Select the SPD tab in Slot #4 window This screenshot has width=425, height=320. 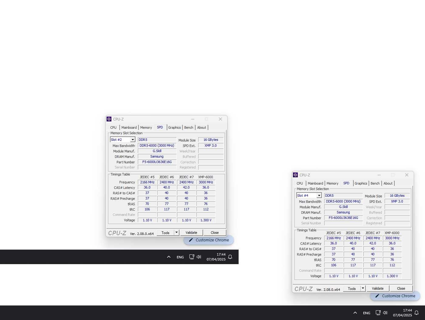346,183
